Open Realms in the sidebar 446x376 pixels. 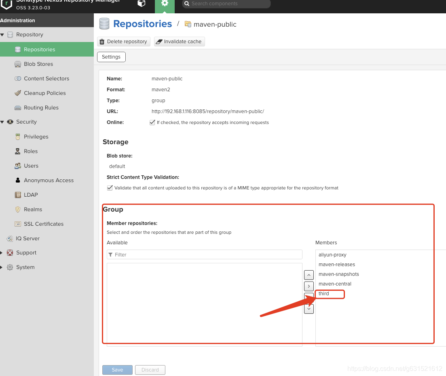[33, 209]
